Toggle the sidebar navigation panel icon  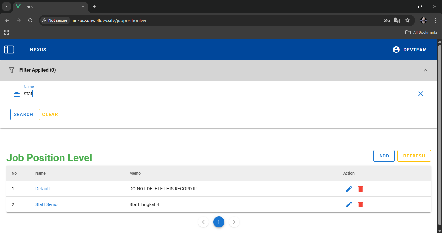(x=9, y=50)
